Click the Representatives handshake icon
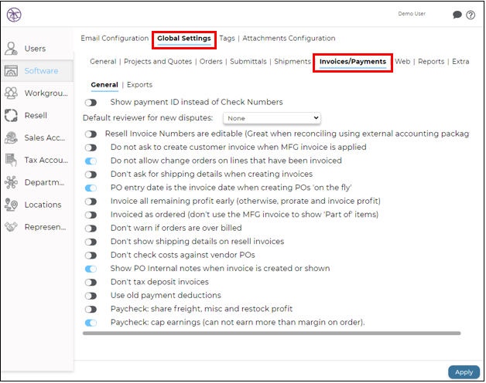 11,227
